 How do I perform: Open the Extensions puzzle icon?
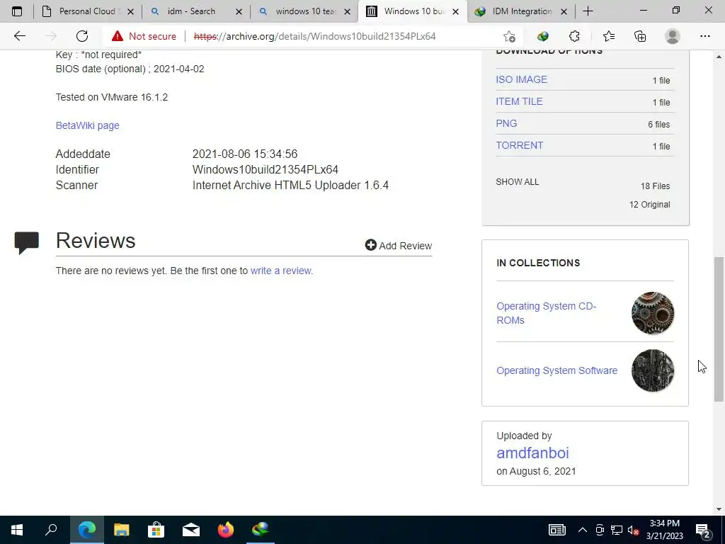pyautogui.click(x=574, y=36)
